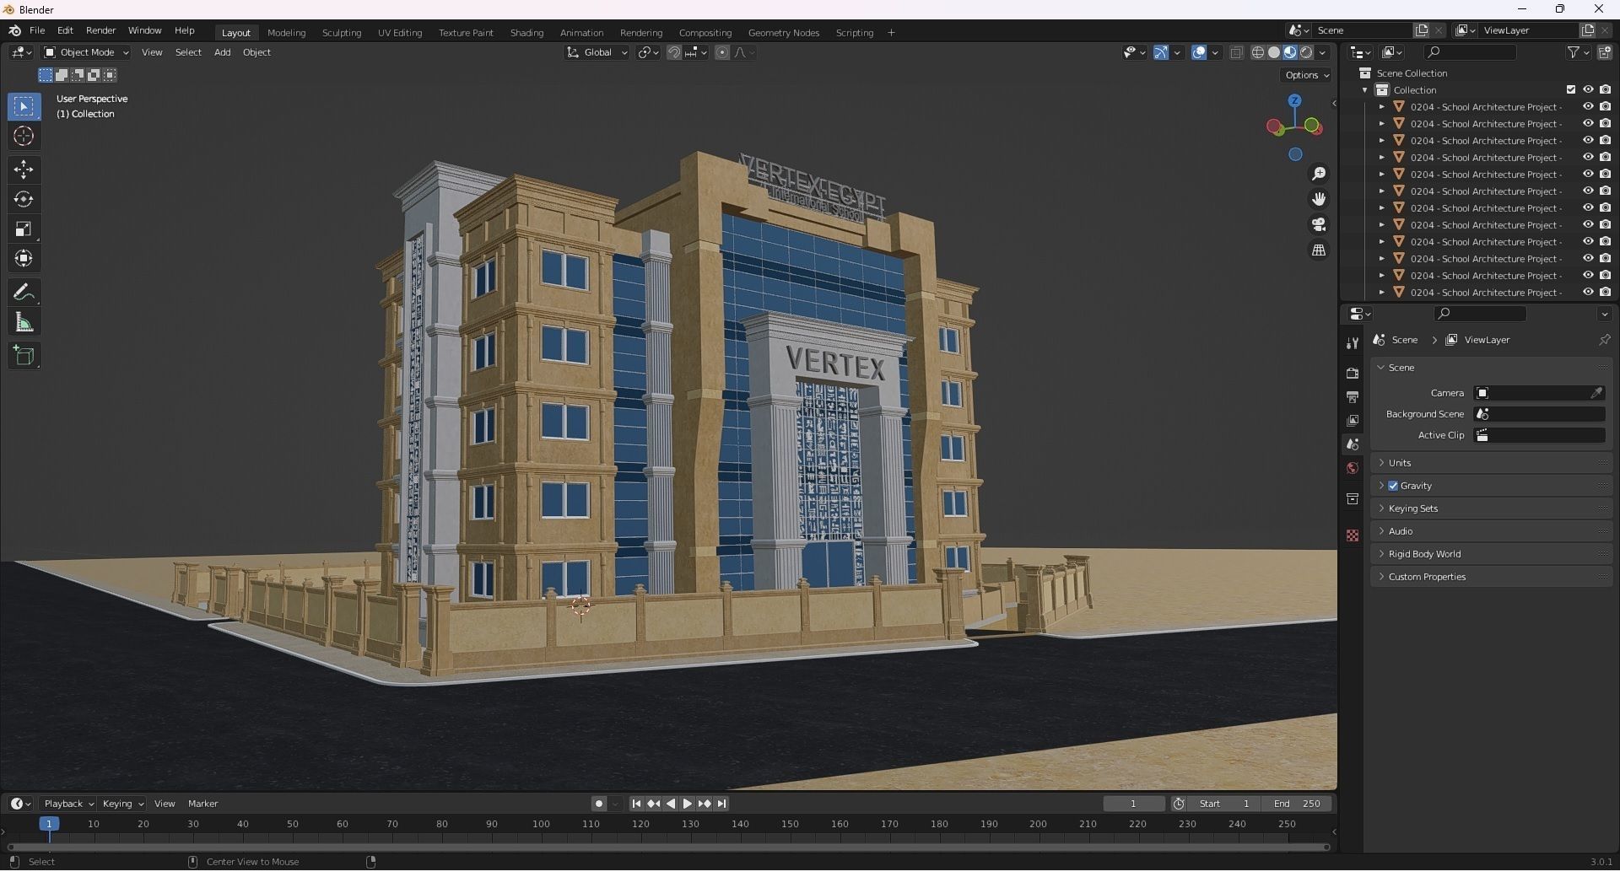Select the Add Cube tool
1620x877 pixels.
24,356
